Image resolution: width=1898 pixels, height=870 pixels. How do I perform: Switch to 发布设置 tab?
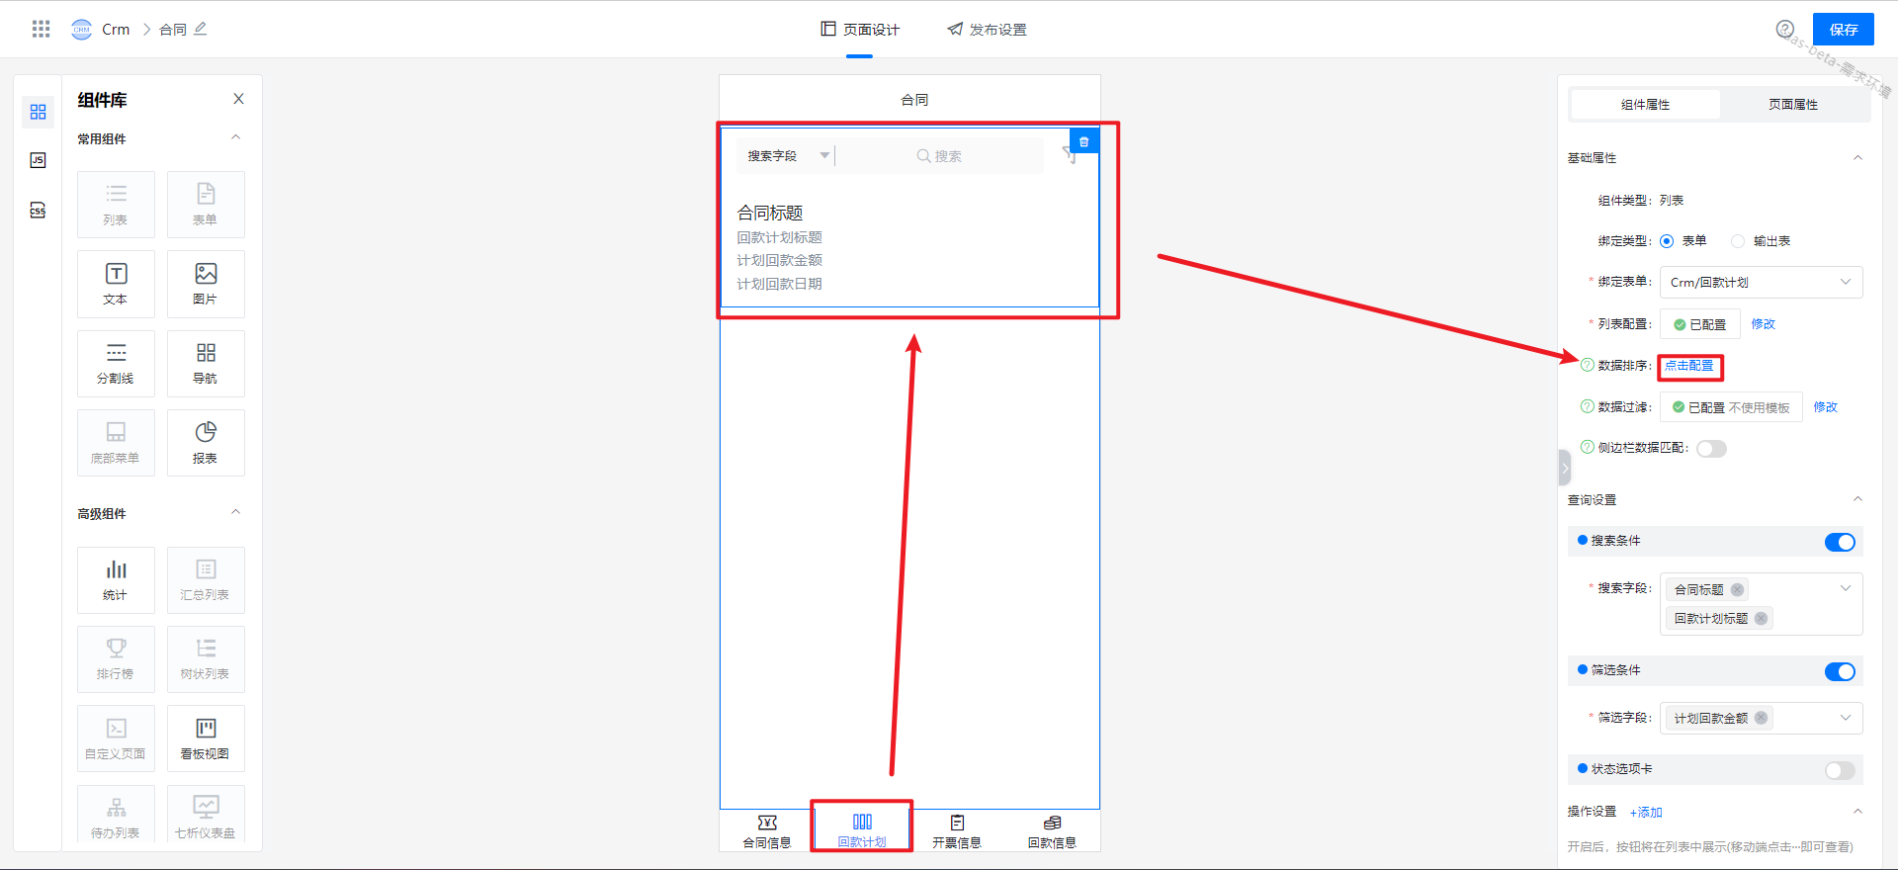click(x=987, y=30)
